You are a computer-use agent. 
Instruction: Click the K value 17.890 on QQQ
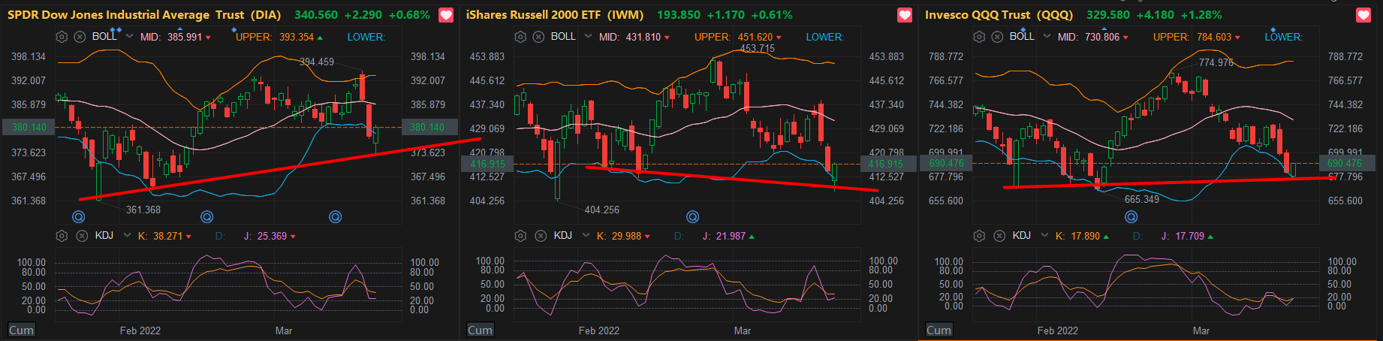point(1086,236)
